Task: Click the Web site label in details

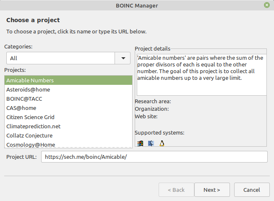Action: click(x=146, y=117)
